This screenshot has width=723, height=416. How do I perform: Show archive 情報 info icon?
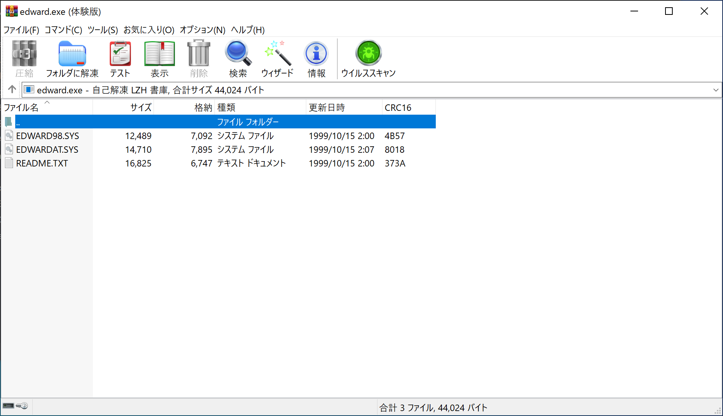316,54
